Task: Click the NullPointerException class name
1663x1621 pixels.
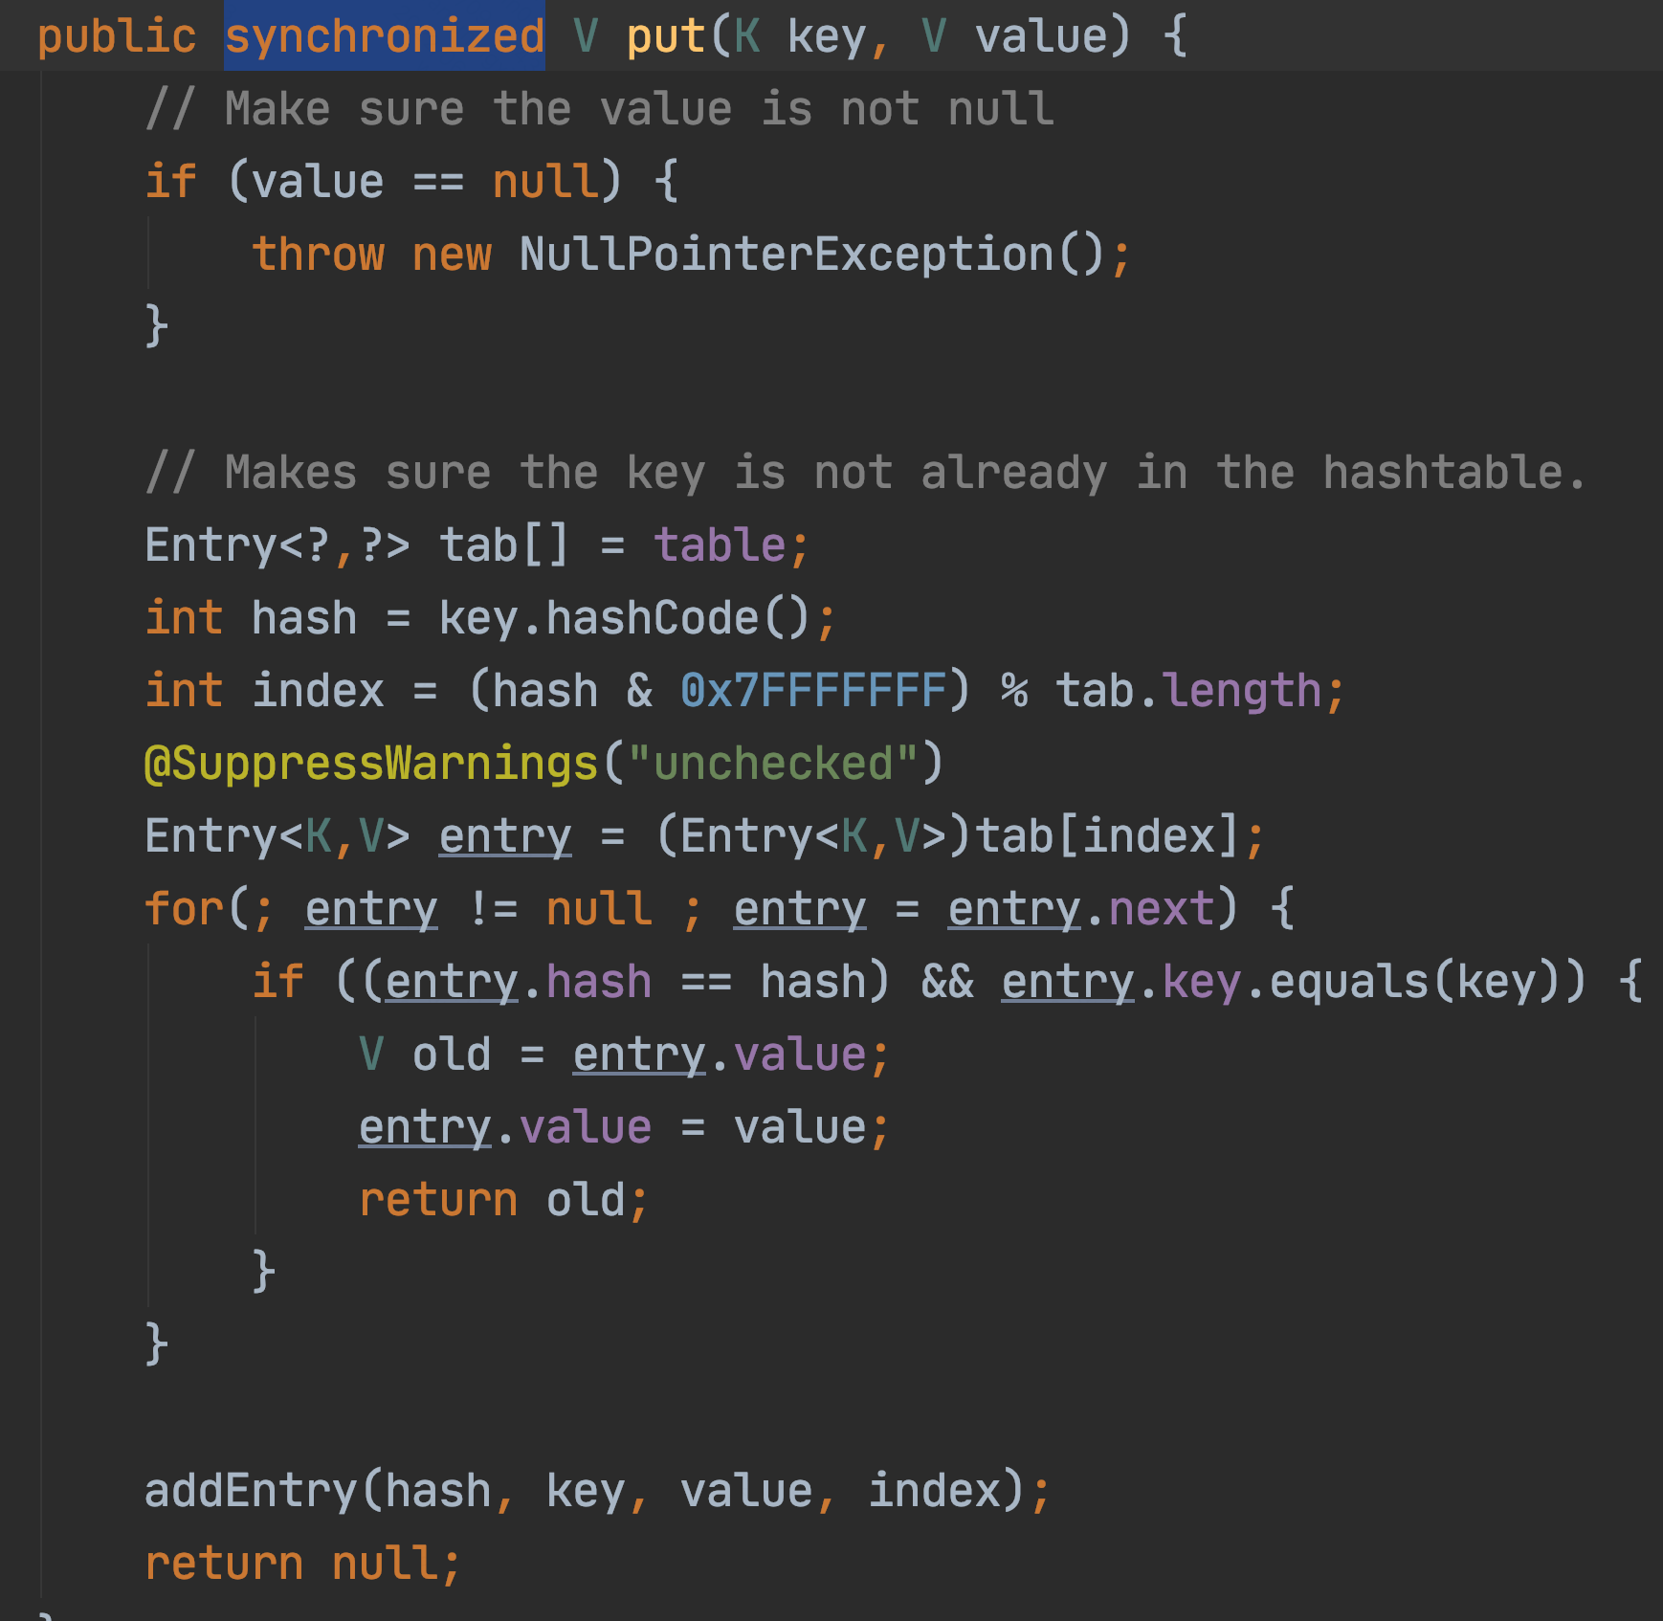Action: tap(786, 255)
